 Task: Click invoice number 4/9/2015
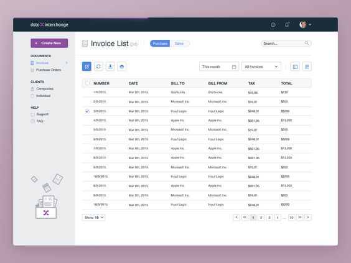tap(100, 121)
